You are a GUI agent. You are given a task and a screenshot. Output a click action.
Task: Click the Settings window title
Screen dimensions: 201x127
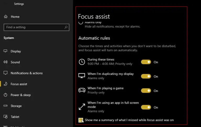[19, 4]
